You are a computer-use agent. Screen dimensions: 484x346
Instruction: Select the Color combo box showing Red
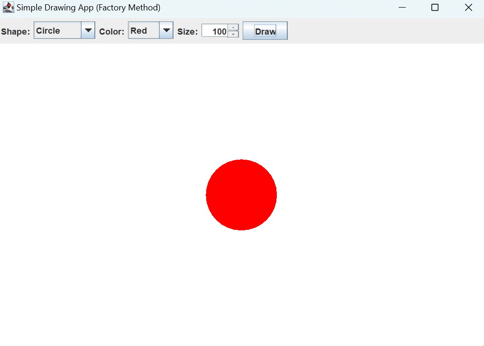[x=151, y=30]
